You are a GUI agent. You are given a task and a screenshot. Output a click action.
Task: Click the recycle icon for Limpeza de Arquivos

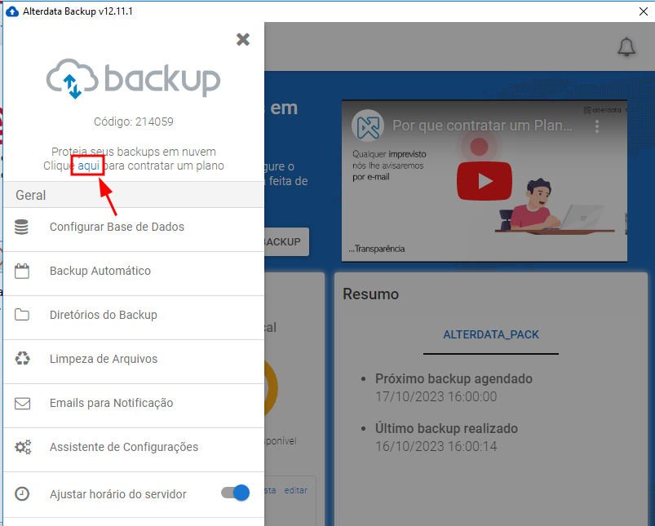coord(22,359)
